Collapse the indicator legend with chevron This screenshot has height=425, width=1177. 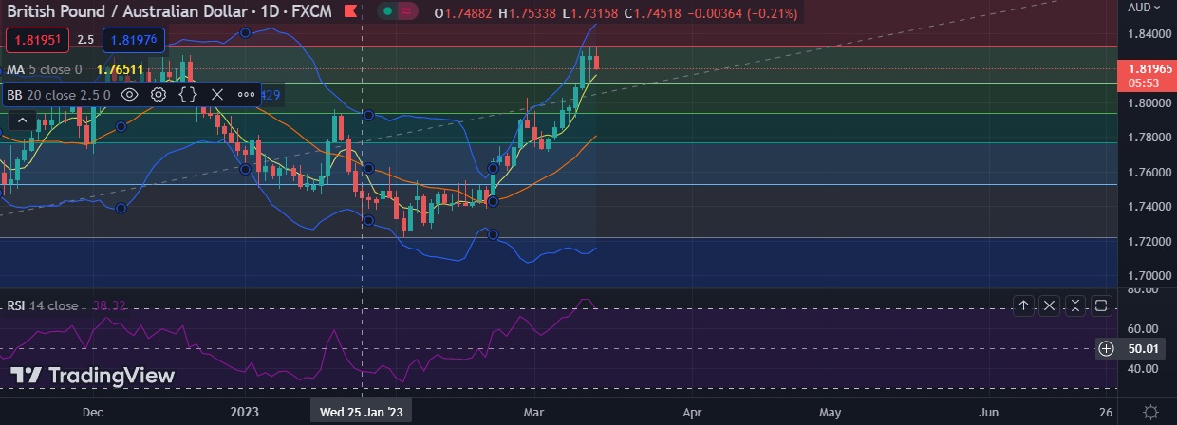tap(22, 120)
